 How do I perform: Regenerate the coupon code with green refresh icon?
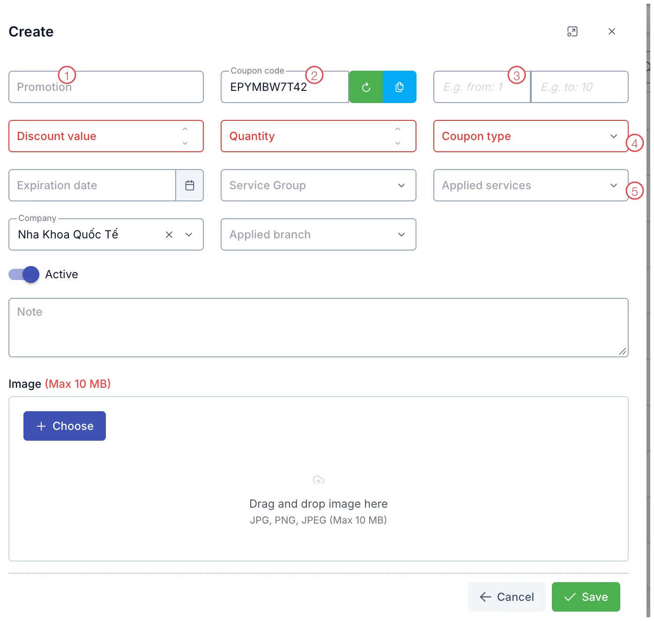(x=366, y=87)
